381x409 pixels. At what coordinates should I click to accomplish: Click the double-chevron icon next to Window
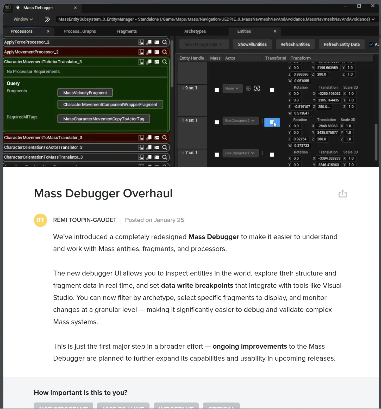coord(47,19)
